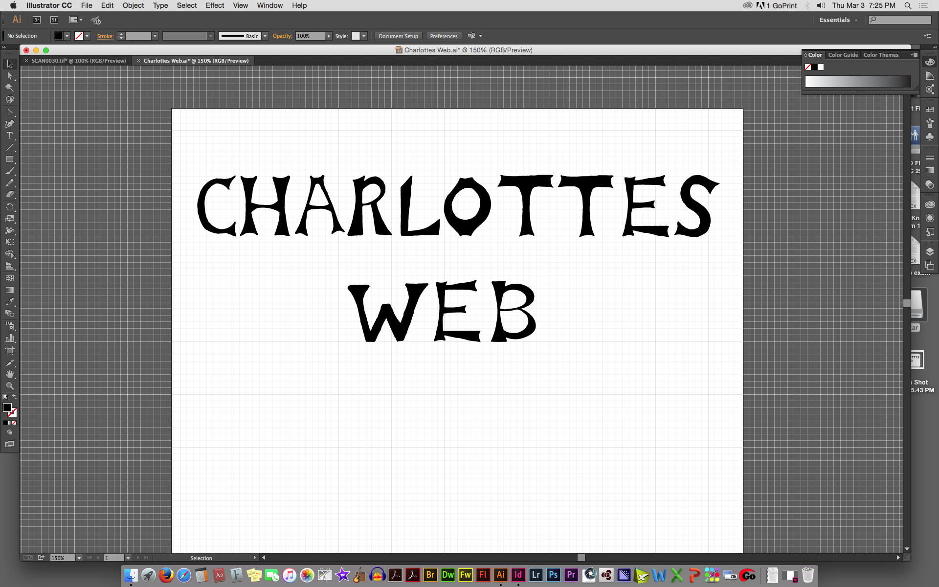Select the Zoom tool

(9, 386)
